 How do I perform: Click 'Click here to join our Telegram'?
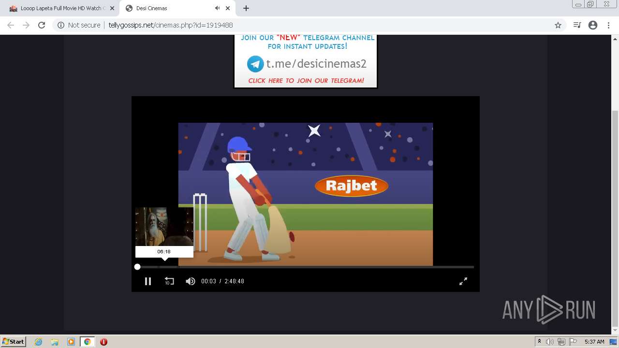pos(306,81)
